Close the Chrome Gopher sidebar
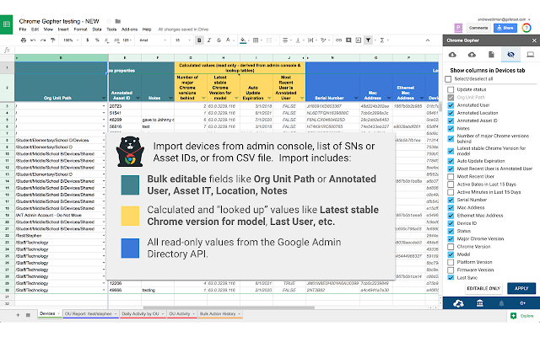540x337 pixels. 534,40
